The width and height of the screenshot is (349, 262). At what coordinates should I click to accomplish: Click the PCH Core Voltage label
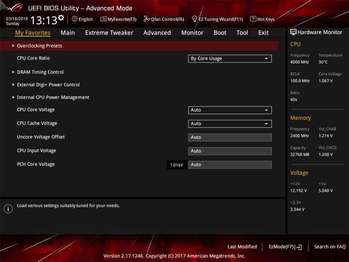pos(36,164)
